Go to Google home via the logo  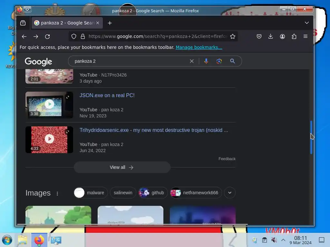[38, 61]
